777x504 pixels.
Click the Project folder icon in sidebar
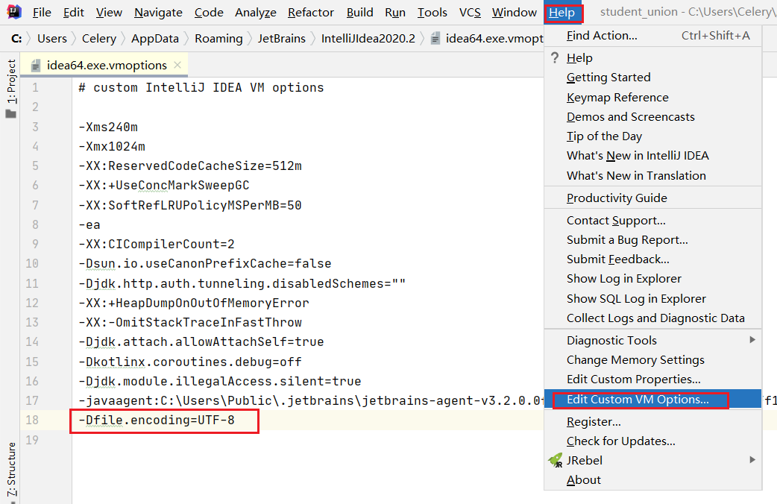(11, 114)
